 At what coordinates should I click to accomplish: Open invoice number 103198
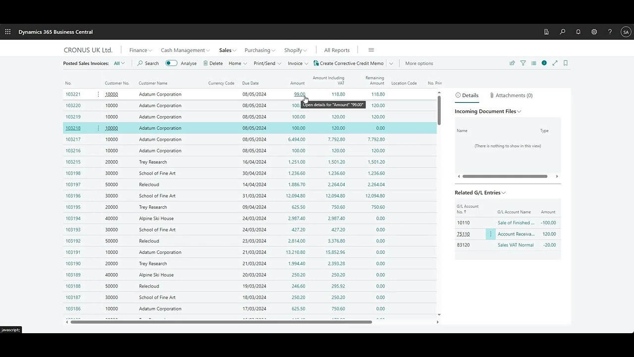click(73, 173)
